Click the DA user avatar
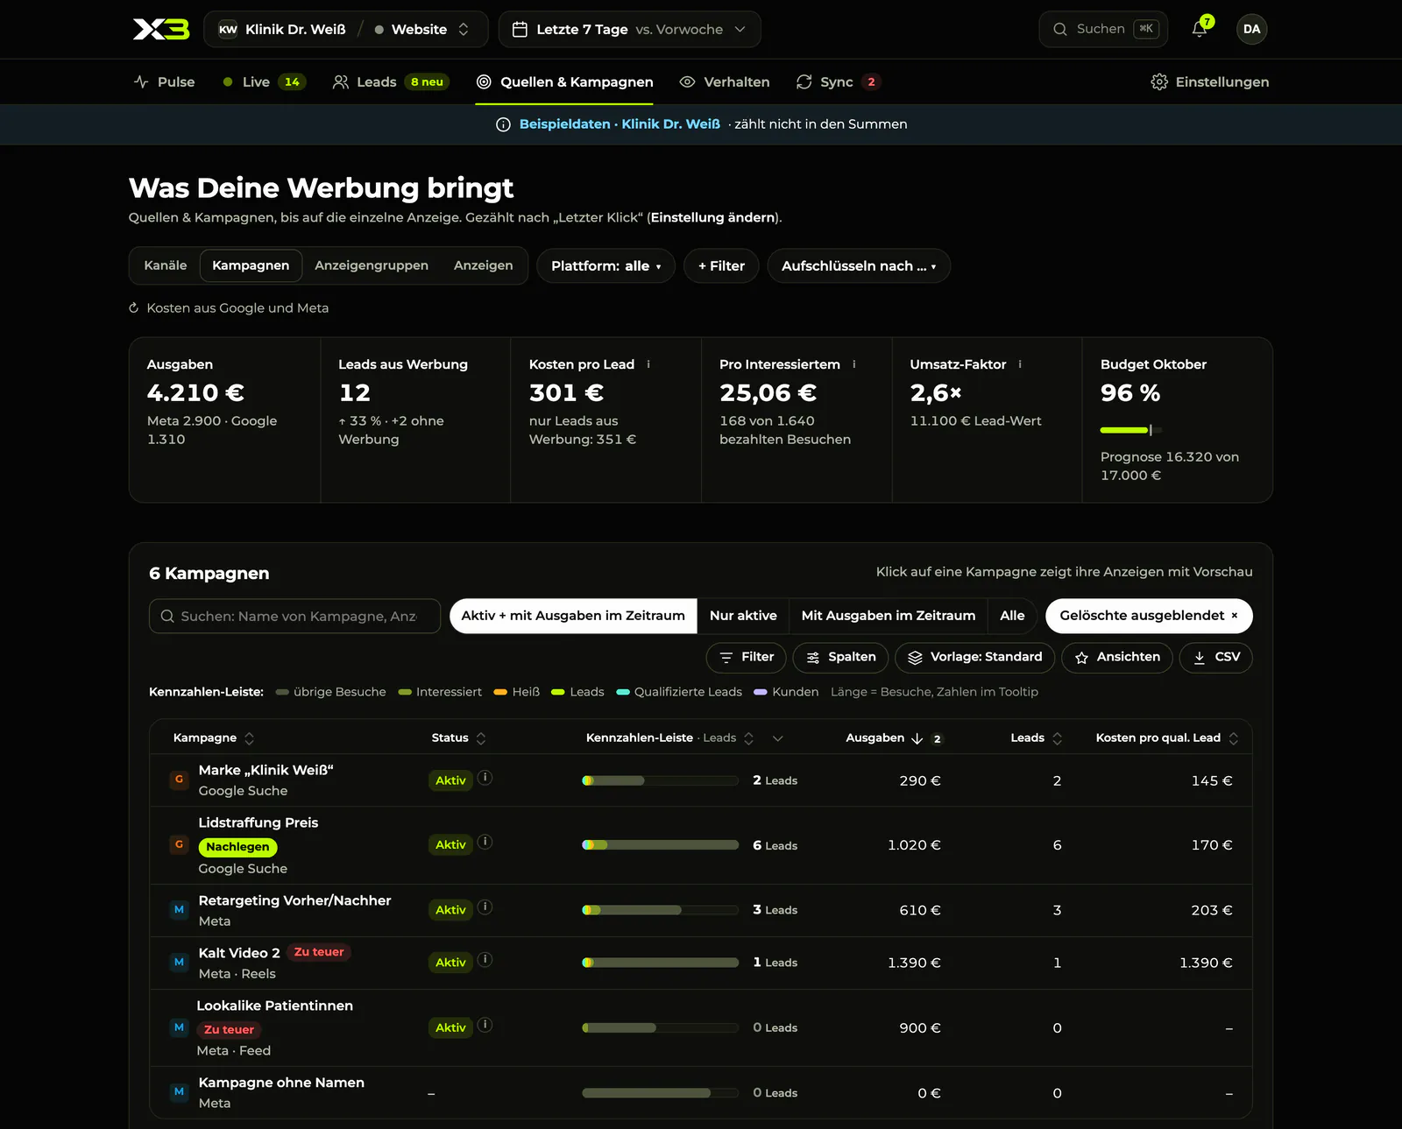 click(x=1251, y=29)
